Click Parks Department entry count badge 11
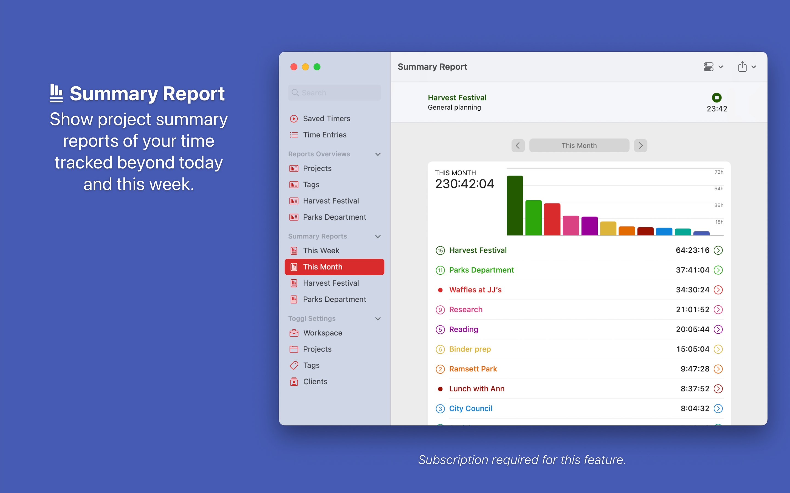 [x=440, y=270]
